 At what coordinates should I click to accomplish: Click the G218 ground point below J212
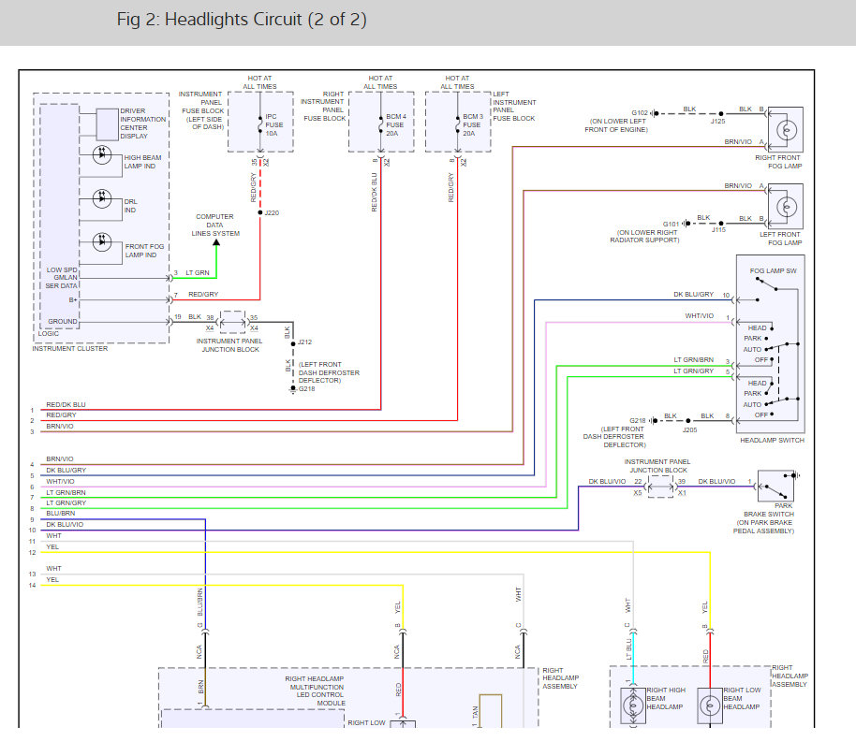coord(293,388)
